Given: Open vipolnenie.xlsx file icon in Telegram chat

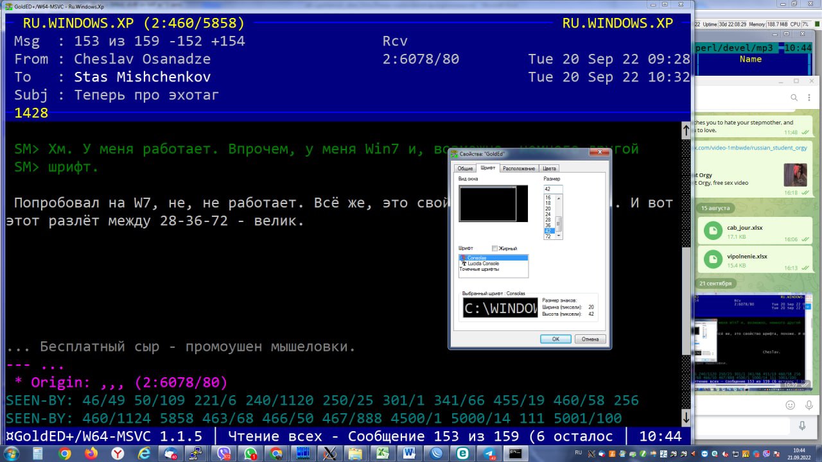Looking at the screenshot, I should point(713,259).
